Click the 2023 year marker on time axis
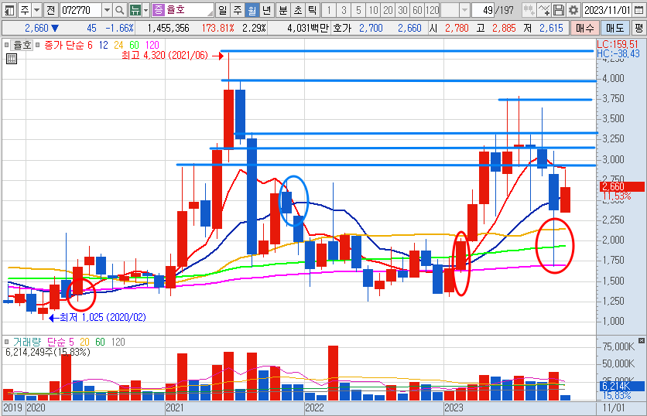 pos(454,407)
